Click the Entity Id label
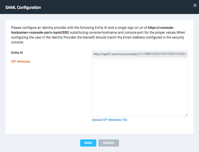This screenshot has width=199, height=152. tap(17, 53)
